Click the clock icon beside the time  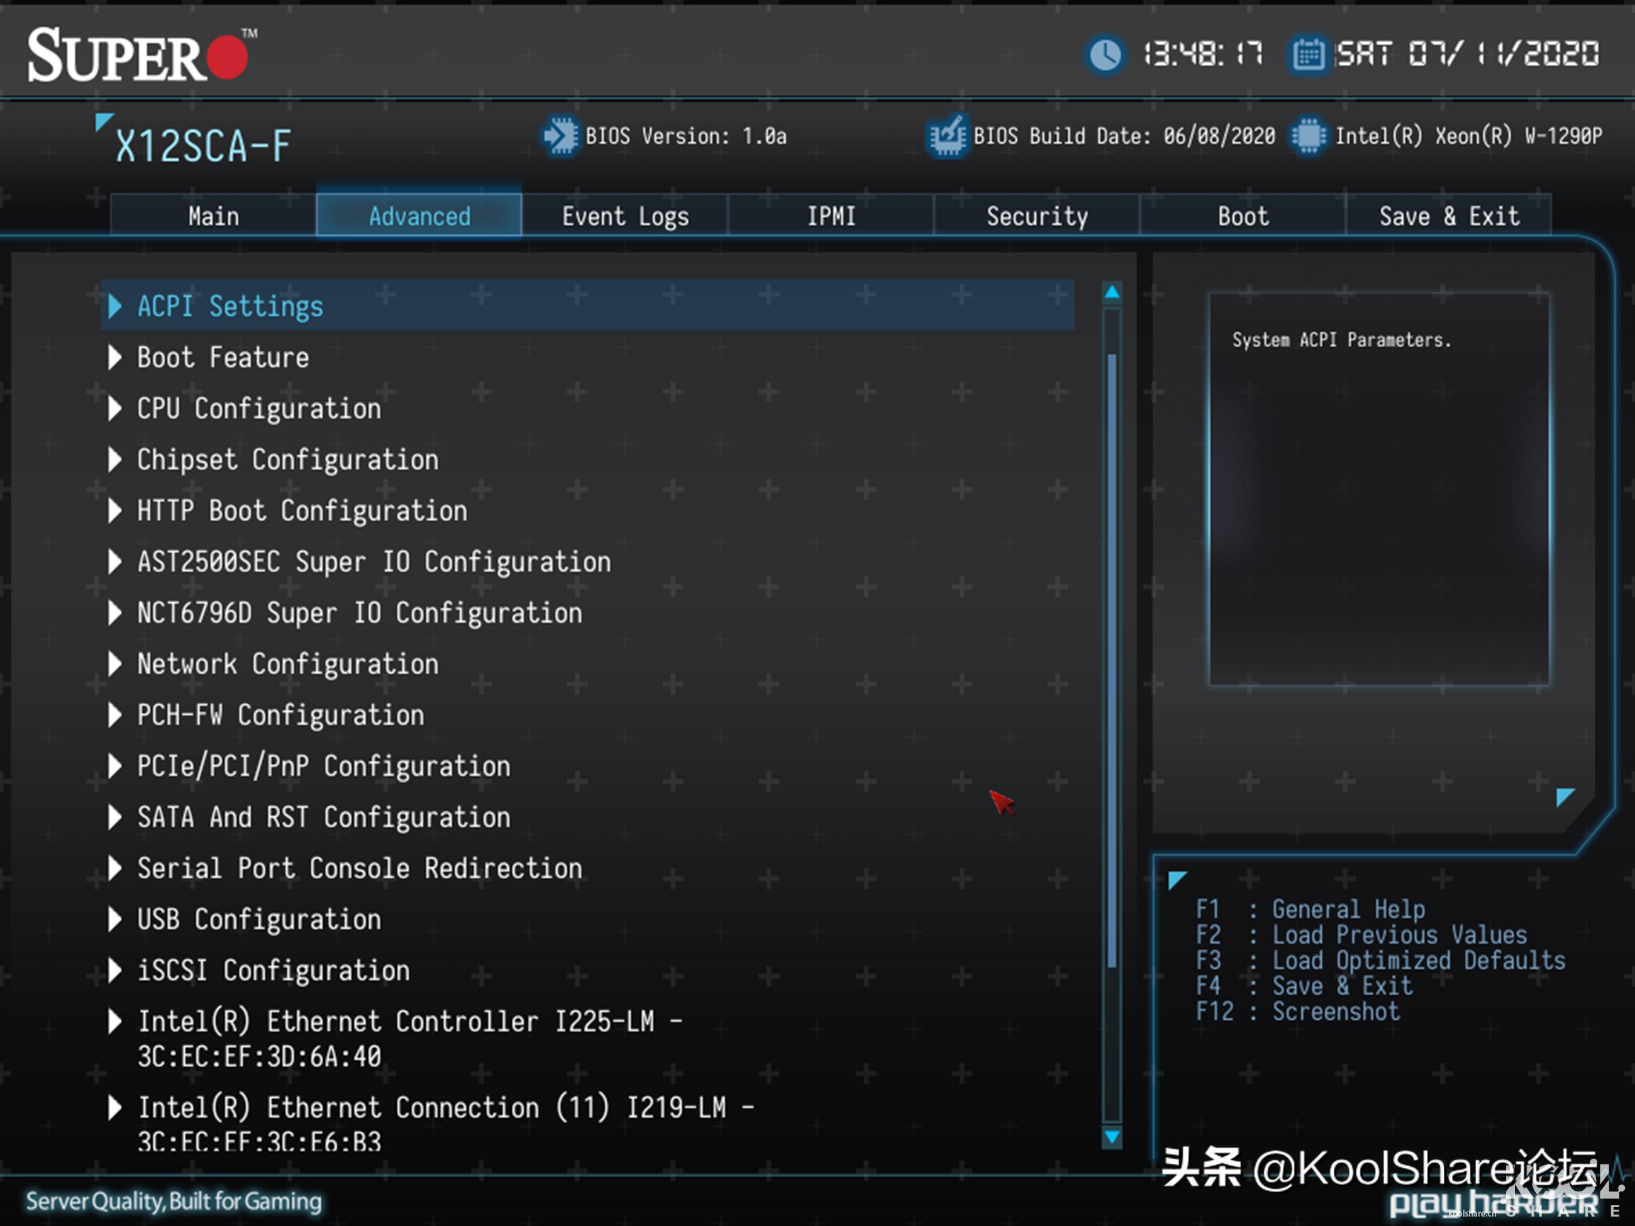click(1105, 55)
